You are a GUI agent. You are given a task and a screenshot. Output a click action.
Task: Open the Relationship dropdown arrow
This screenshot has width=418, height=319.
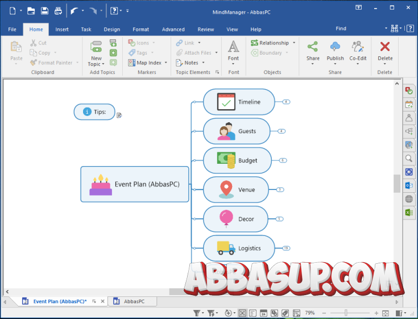(294, 43)
